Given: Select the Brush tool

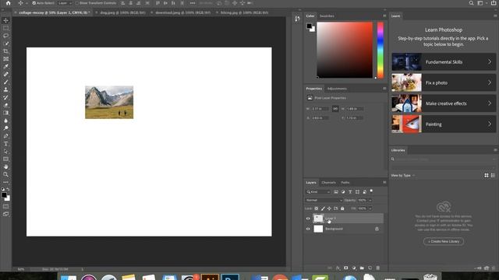Looking at the screenshot, I should [x=5, y=82].
